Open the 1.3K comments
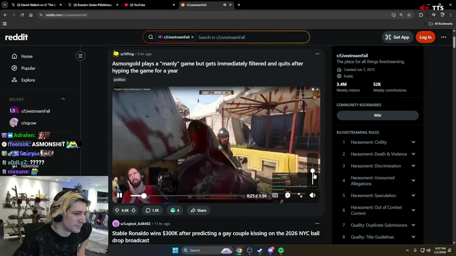Screen dimensions: 456x256 [x=152, y=210]
